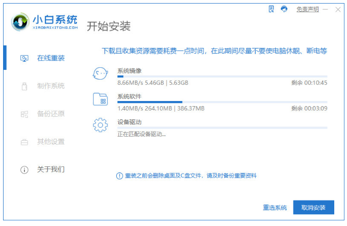Click the 系统镜像 chat bubble icon
Viewport: 347px width, 226px height.
pyautogui.click(x=100, y=73)
